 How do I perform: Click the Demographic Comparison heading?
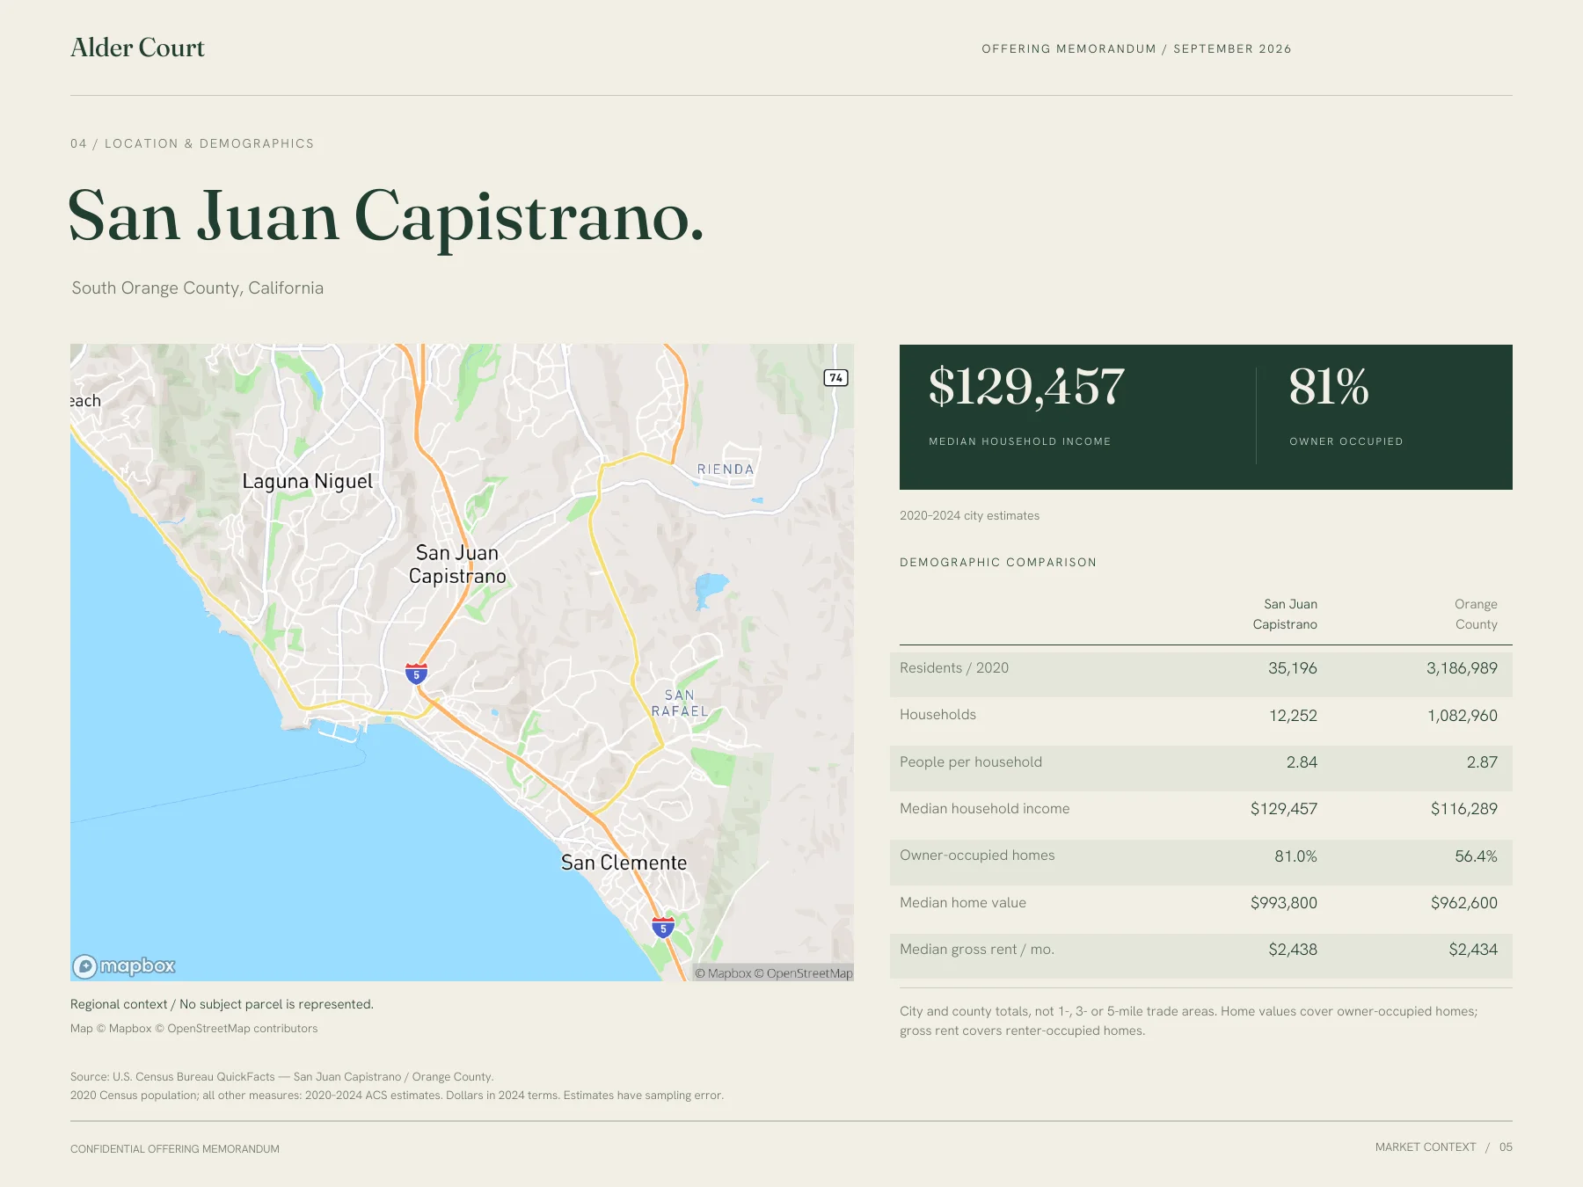pyautogui.click(x=998, y=563)
